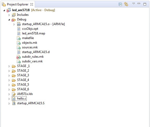150x127 pixels.
Task: Click the led_am5718.map file icon
Action: tap(19, 33)
